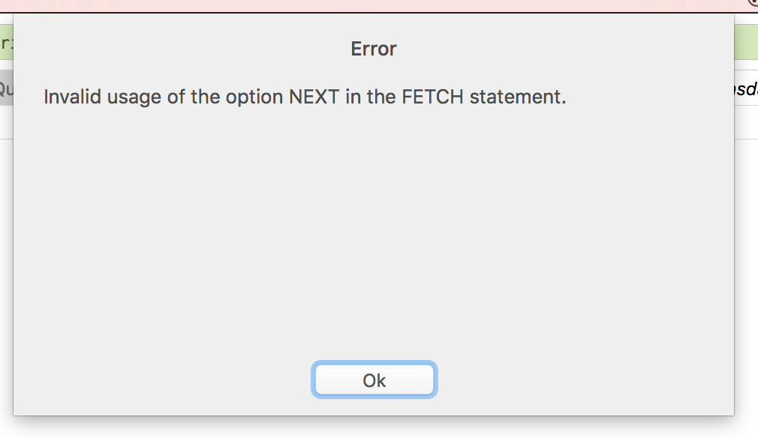Screen dimensions: 758x438
Task: Click the Error dialog title text
Action: point(373,49)
